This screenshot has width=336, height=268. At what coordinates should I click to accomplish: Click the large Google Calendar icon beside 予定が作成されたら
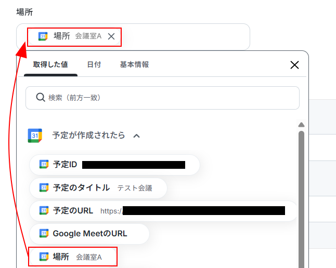[35, 136]
